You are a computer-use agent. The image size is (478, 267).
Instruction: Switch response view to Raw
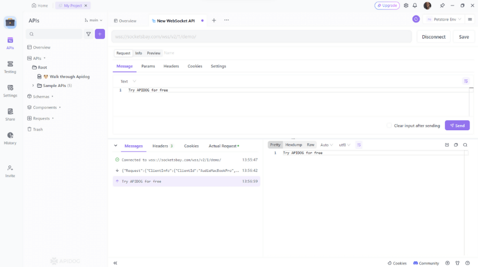[x=310, y=145]
